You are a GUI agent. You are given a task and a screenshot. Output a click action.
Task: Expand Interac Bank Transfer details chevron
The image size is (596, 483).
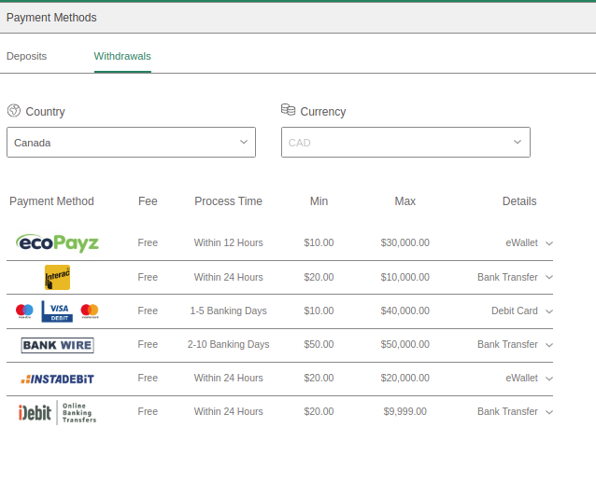549,277
